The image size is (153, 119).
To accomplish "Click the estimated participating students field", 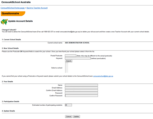I will [x=68, y=105].
